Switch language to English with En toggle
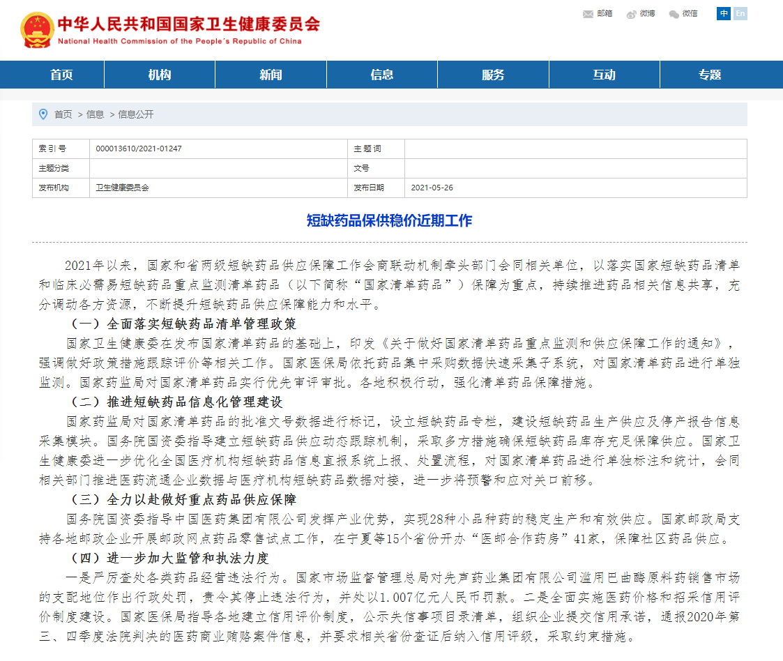Viewport: 783px width, 661px height. point(740,13)
